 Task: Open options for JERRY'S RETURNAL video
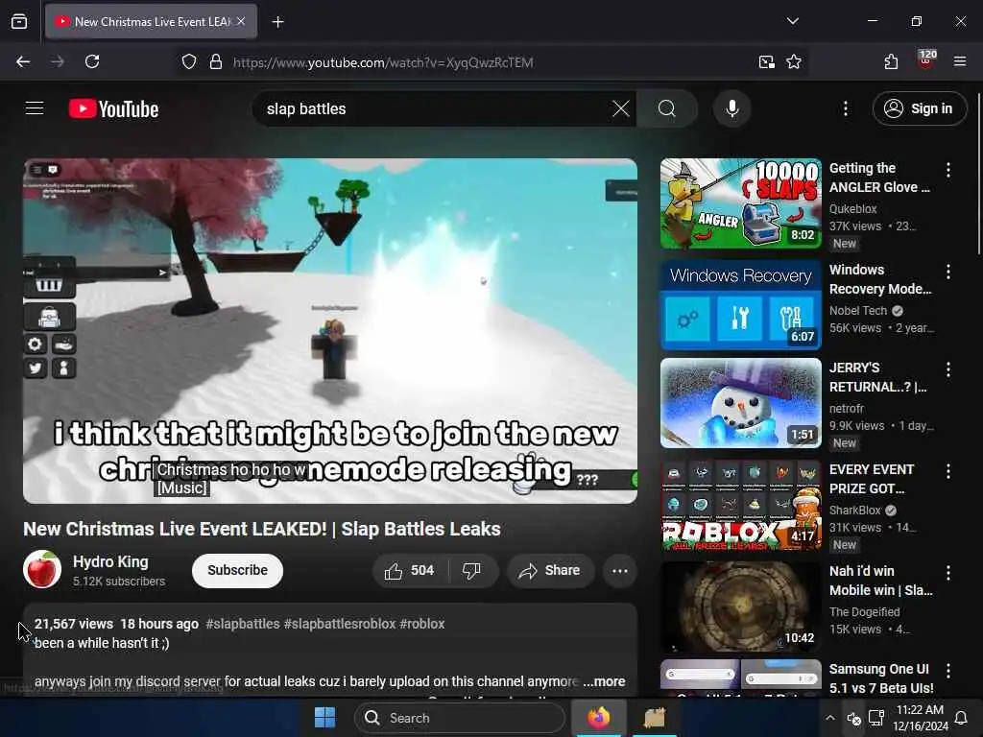(947, 369)
